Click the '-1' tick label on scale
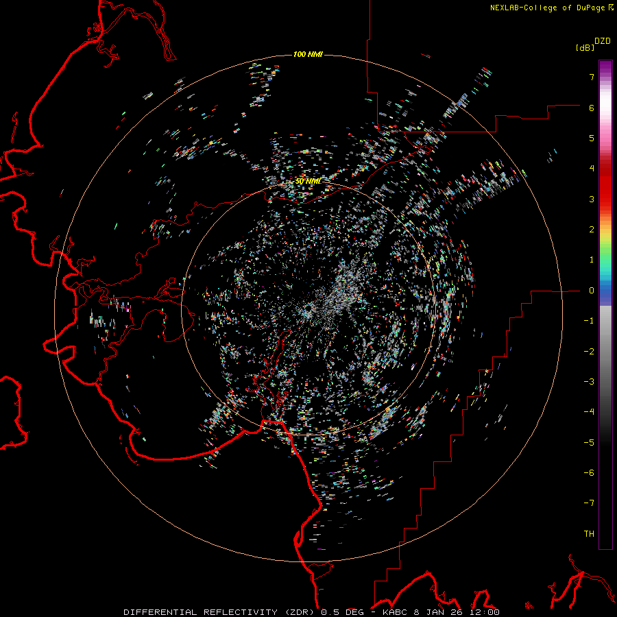 pyautogui.click(x=589, y=321)
